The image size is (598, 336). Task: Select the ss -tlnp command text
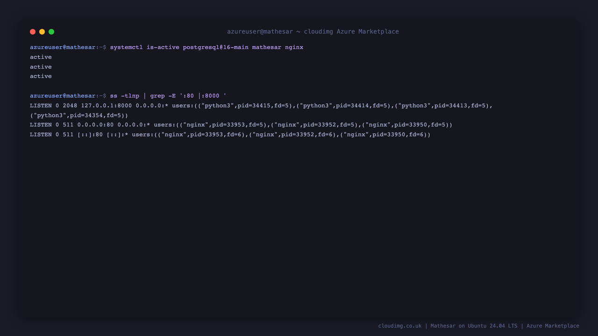pos(125,96)
